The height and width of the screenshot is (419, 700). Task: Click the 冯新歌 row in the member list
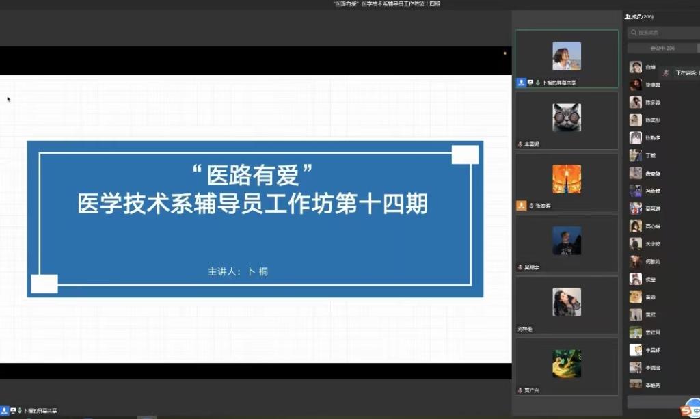point(664,191)
